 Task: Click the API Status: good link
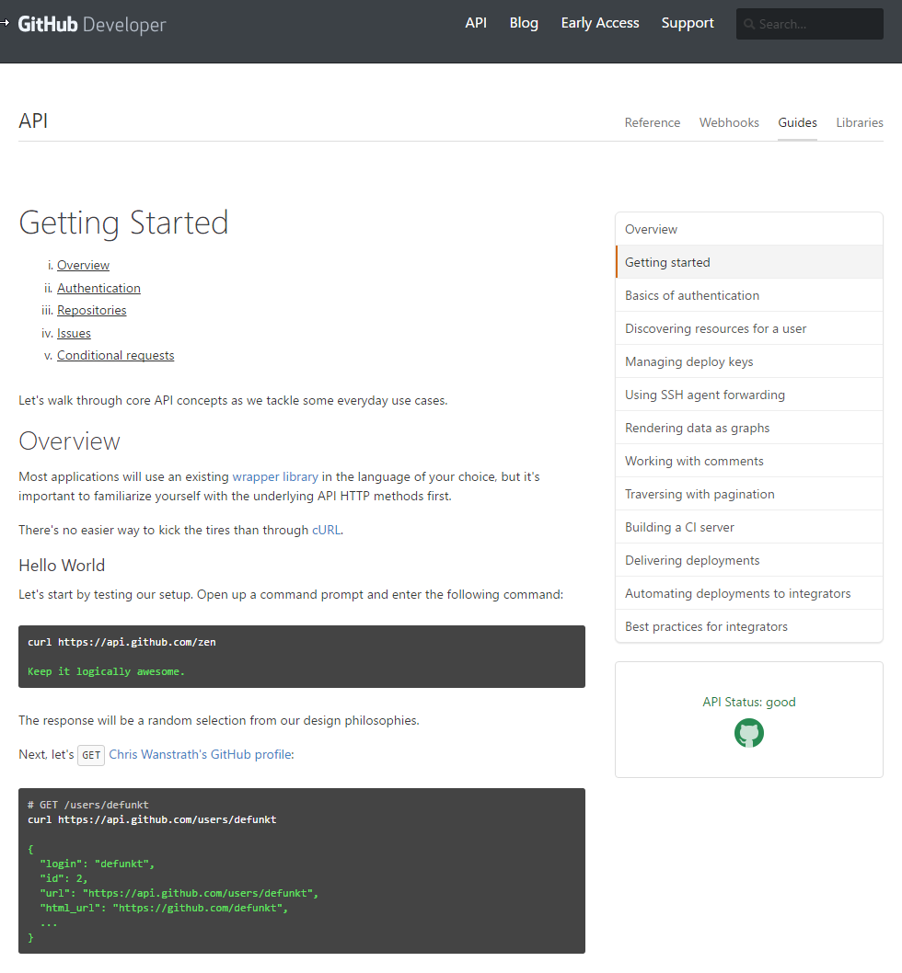point(748,702)
